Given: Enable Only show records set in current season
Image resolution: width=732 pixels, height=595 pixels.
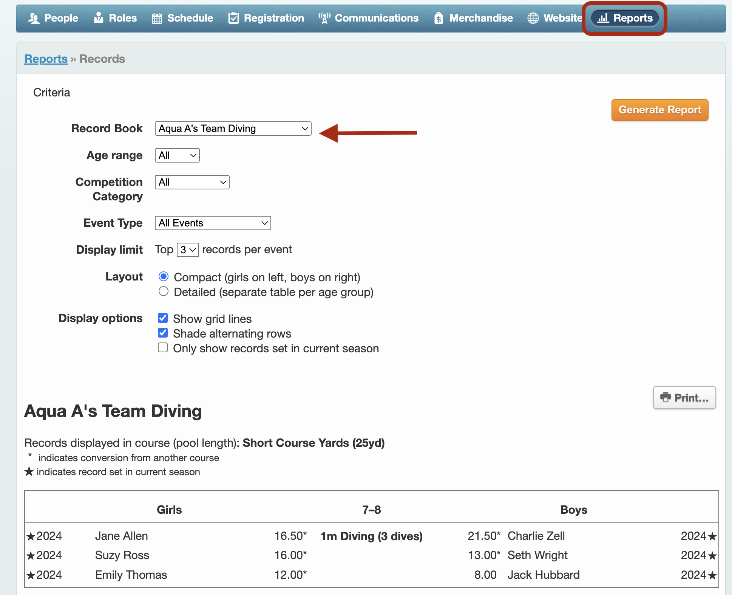Looking at the screenshot, I should pyautogui.click(x=163, y=348).
